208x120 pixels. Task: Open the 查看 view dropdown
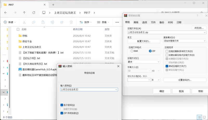pyautogui.click(x=103, y=22)
